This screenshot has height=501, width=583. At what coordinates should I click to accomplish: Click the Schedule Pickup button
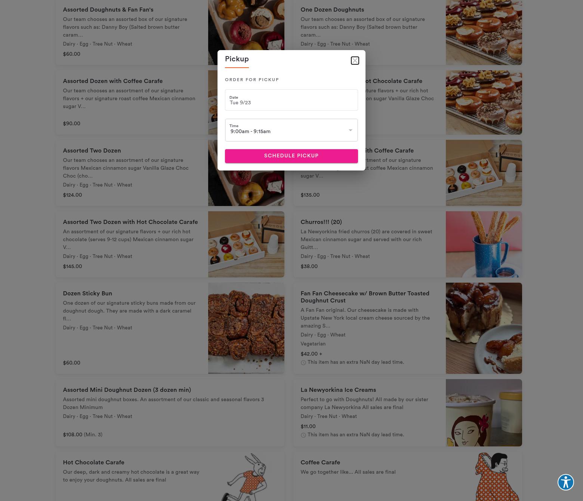(x=291, y=156)
